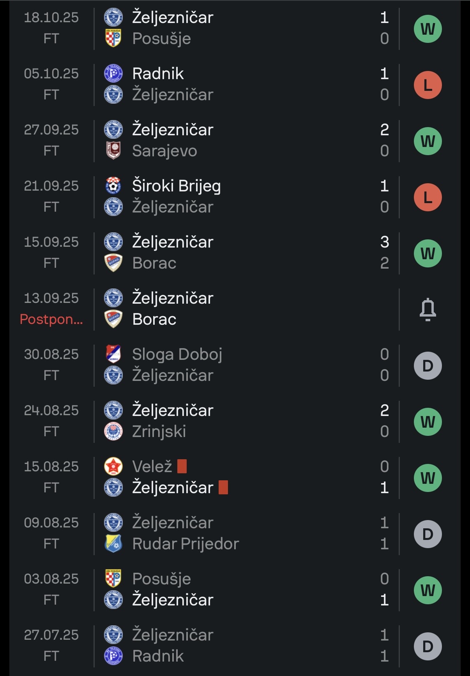The image size is (470, 676).
Task: Click the Borac crest in 15.09.25 match
Action: [x=113, y=263]
